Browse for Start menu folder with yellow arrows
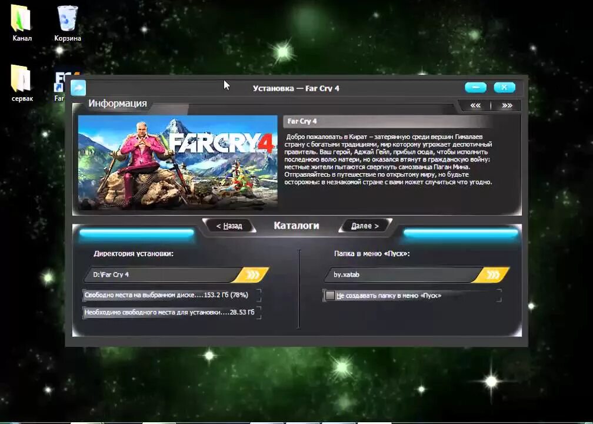Screen dimensions: 593x424 pyautogui.click(x=492, y=275)
